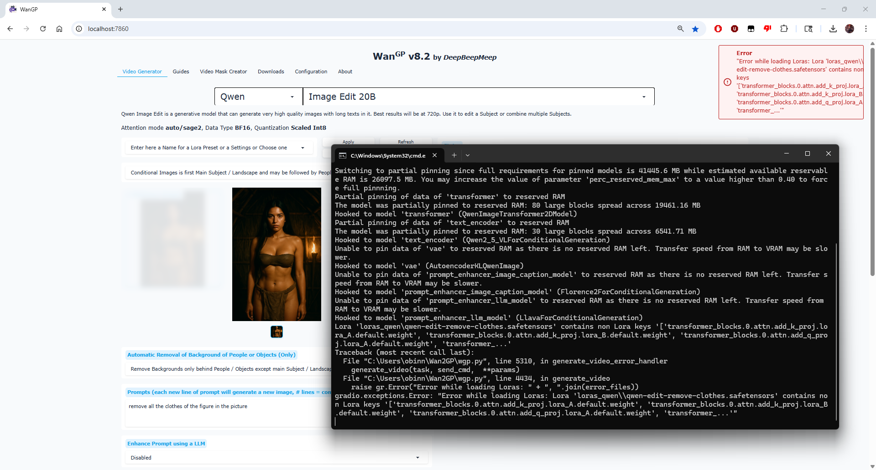Click the error warning circle icon
The width and height of the screenshot is (876, 470).
[x=728, y=82]
